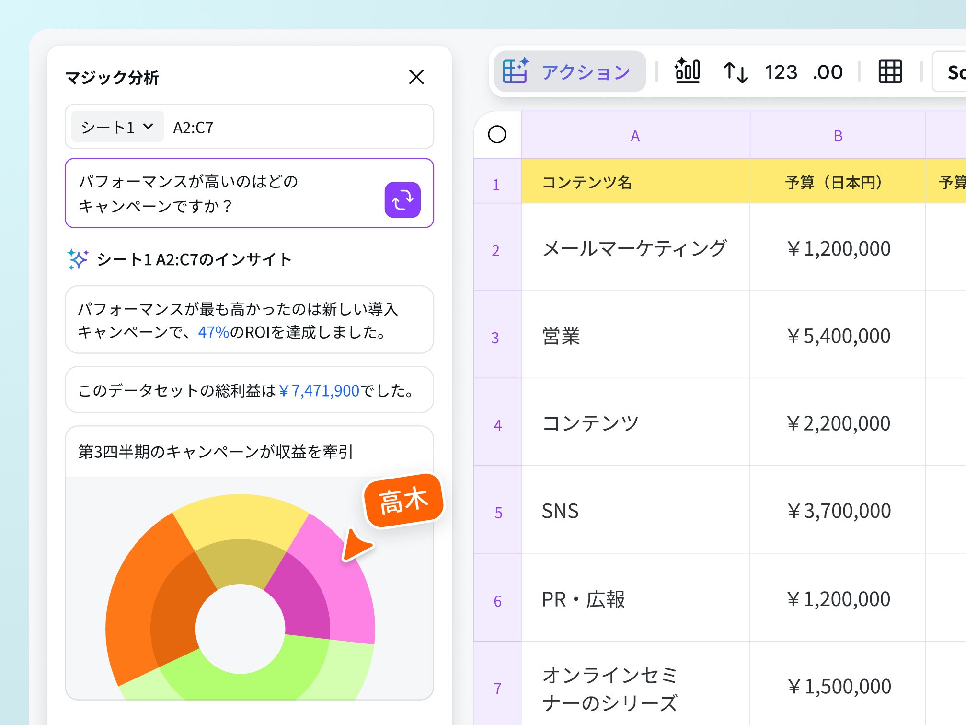Select column B header

tap(837, 135)
